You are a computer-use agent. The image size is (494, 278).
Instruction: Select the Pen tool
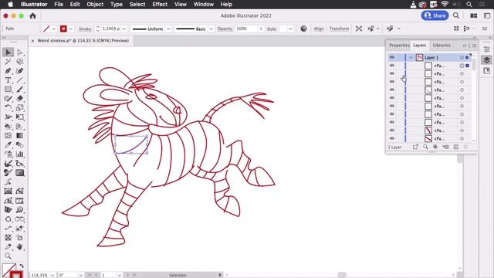pos(8,71)
